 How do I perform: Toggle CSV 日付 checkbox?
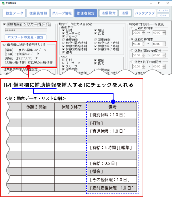coord(63,60)
